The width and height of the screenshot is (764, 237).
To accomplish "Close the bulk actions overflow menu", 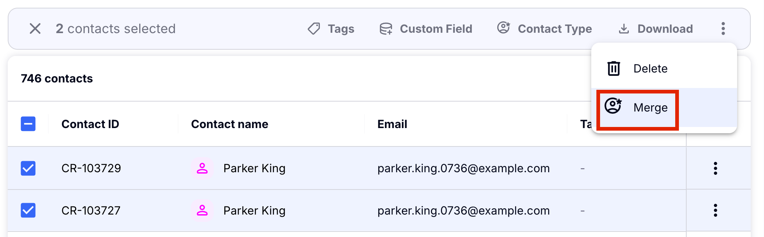I will [723, 29].
